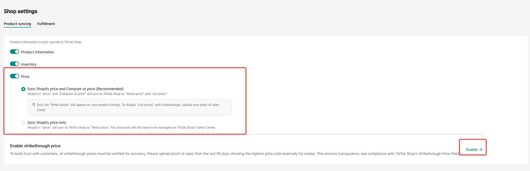Disable the Inventory sync toggle
This screenshot has height=171, width=530.
pos(15,64)
